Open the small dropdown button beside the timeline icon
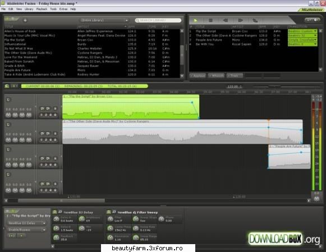 pyautogui.click(x=15, y=86)
